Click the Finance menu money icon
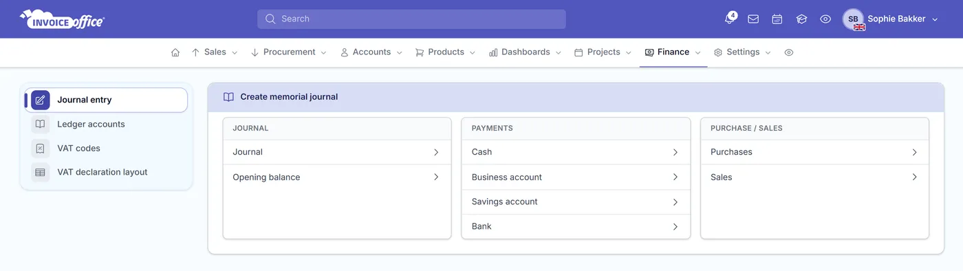963x271 pixels. tap(649, 52)
